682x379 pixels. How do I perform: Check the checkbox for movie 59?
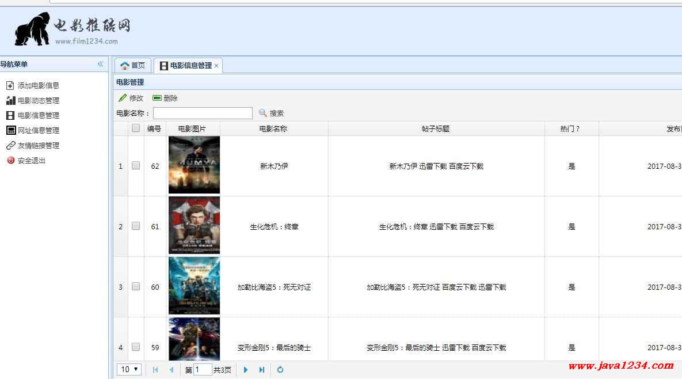pos(136,347)
